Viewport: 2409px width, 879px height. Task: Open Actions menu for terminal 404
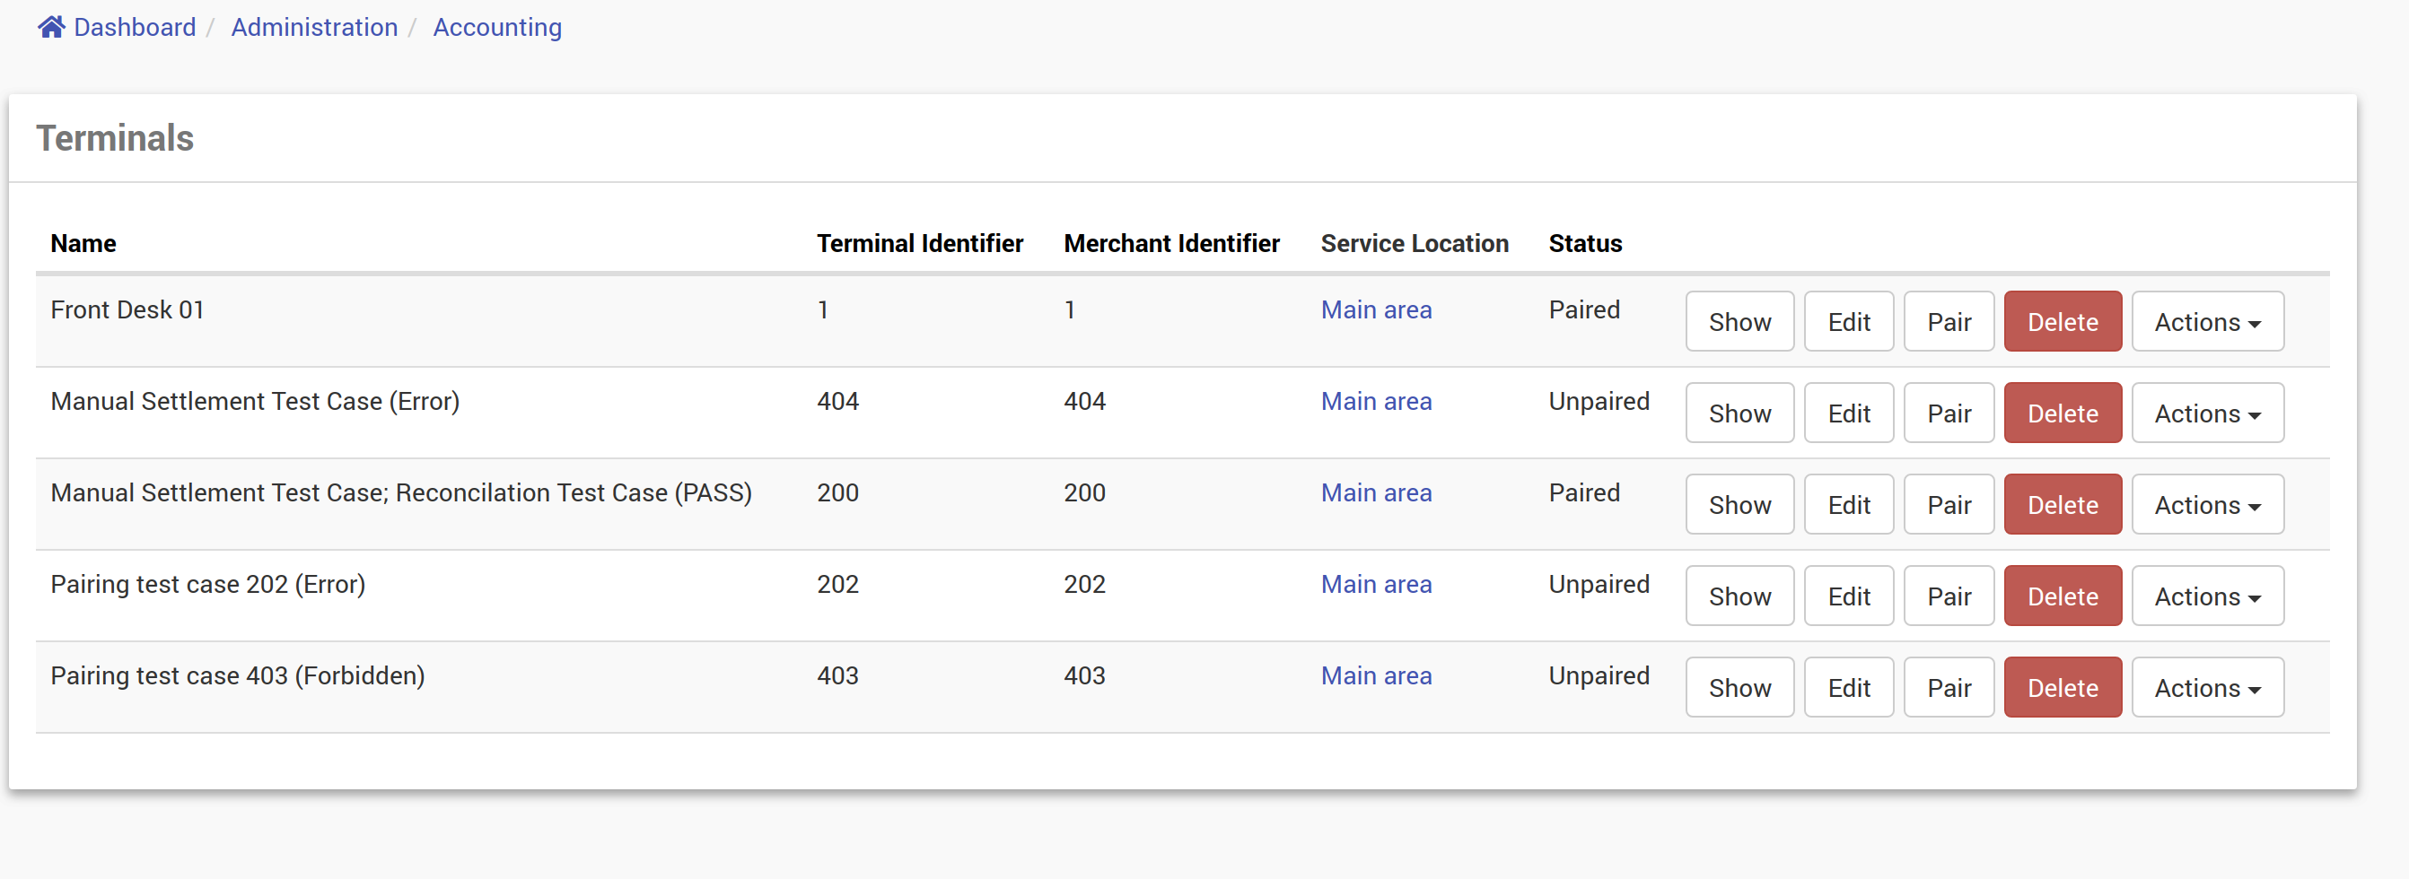pyautogui.click(x=2206, y=413)
